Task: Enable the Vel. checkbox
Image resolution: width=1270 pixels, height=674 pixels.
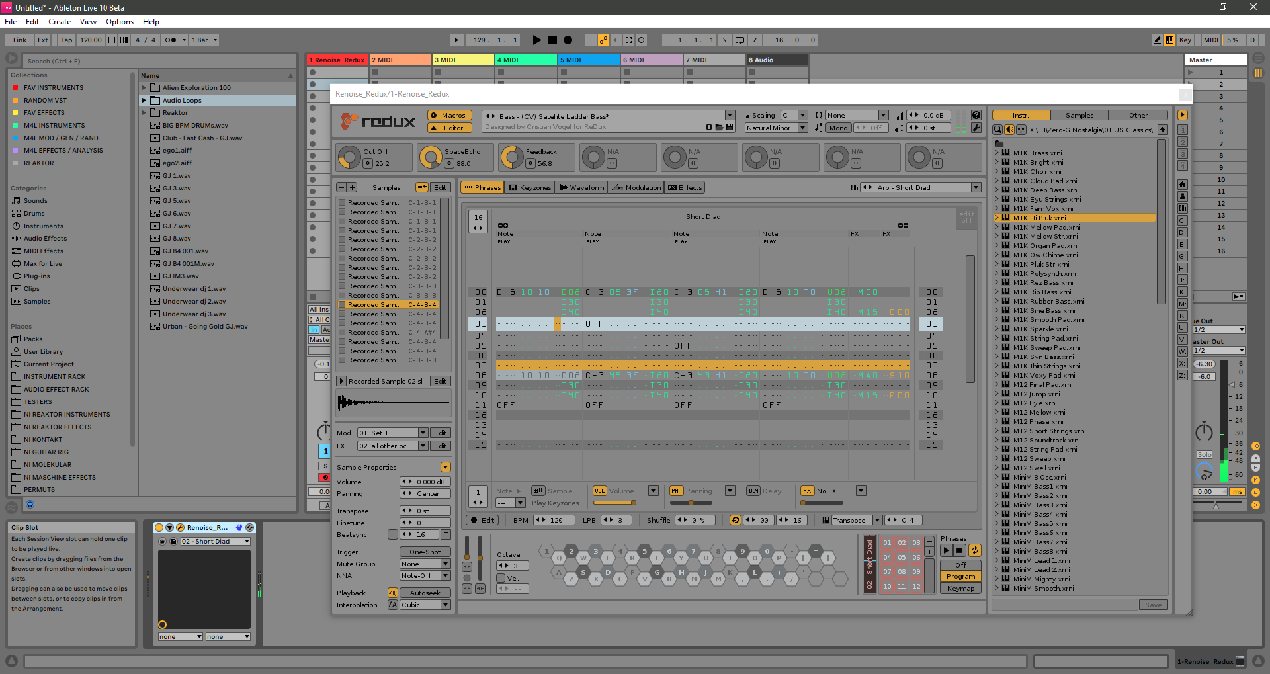Action: (x=501, y=578)
